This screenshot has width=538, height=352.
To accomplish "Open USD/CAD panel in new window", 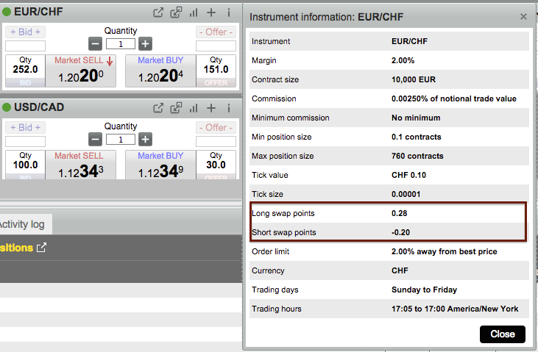I will (158, 108).
